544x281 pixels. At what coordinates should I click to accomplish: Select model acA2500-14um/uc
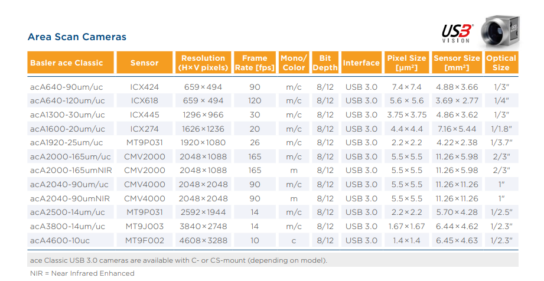pyautogui.click(x=68, y=213)
